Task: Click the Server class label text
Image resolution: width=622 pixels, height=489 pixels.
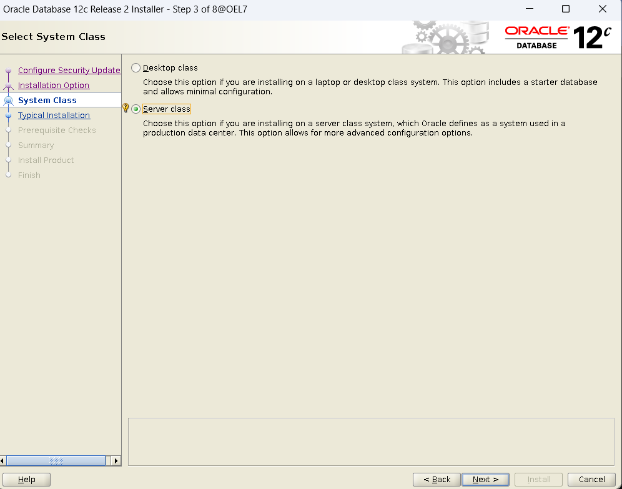Action: tap(167, 109)
